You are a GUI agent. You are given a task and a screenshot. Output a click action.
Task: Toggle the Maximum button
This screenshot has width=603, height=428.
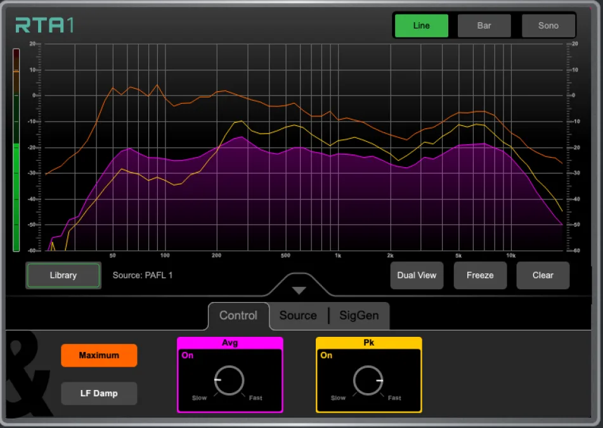[x=99, y=355]
